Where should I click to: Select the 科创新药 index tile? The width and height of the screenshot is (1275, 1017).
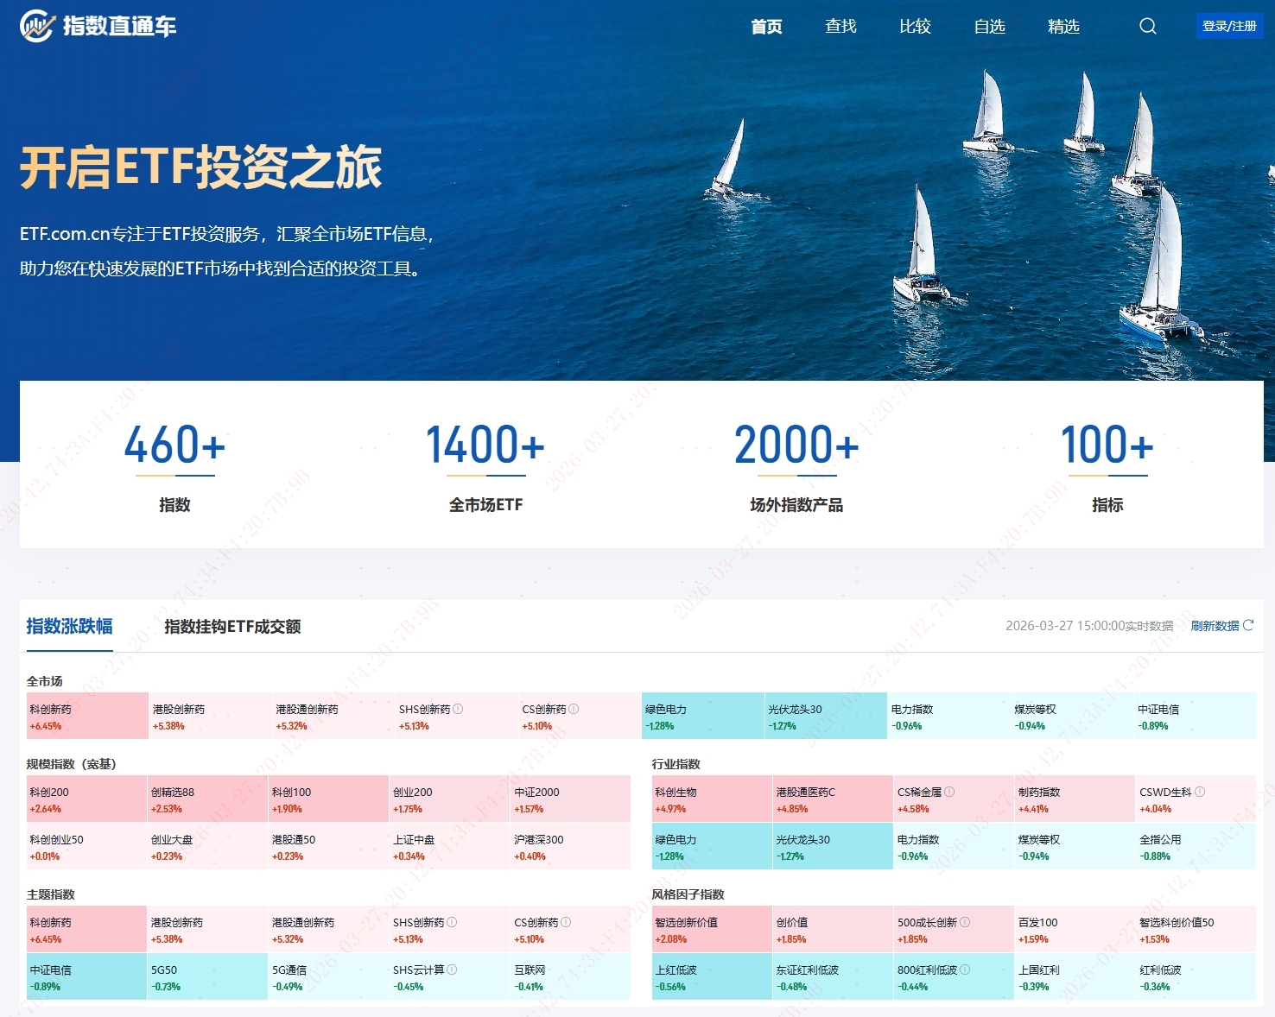[x=86, y=716]
